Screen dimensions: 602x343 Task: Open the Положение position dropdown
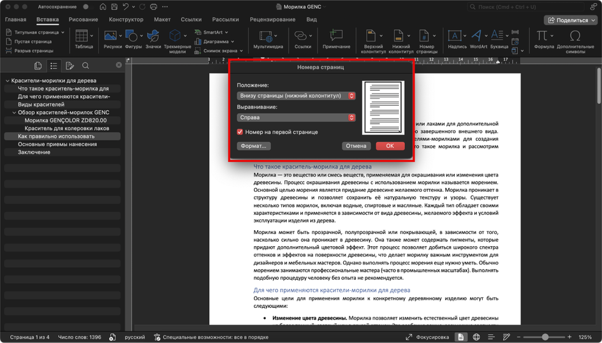pyautogui.click(x=296, y=96)
